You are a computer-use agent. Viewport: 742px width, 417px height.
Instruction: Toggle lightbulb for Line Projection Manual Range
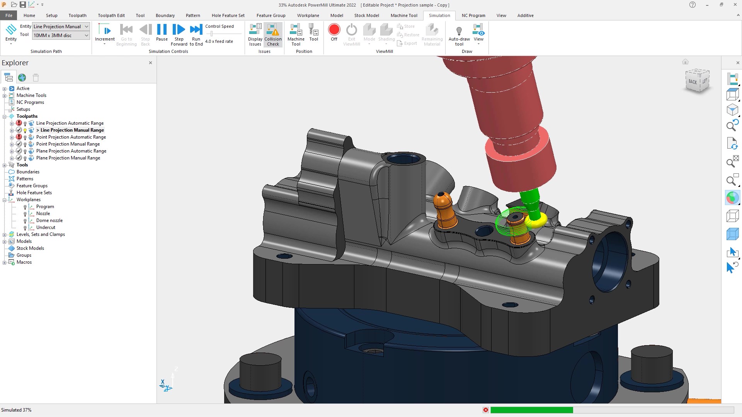[25, 131]
